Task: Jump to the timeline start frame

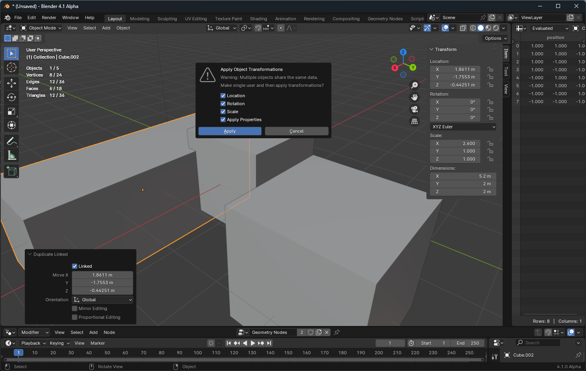Action: pyautogui.click(x=229, y=343)
